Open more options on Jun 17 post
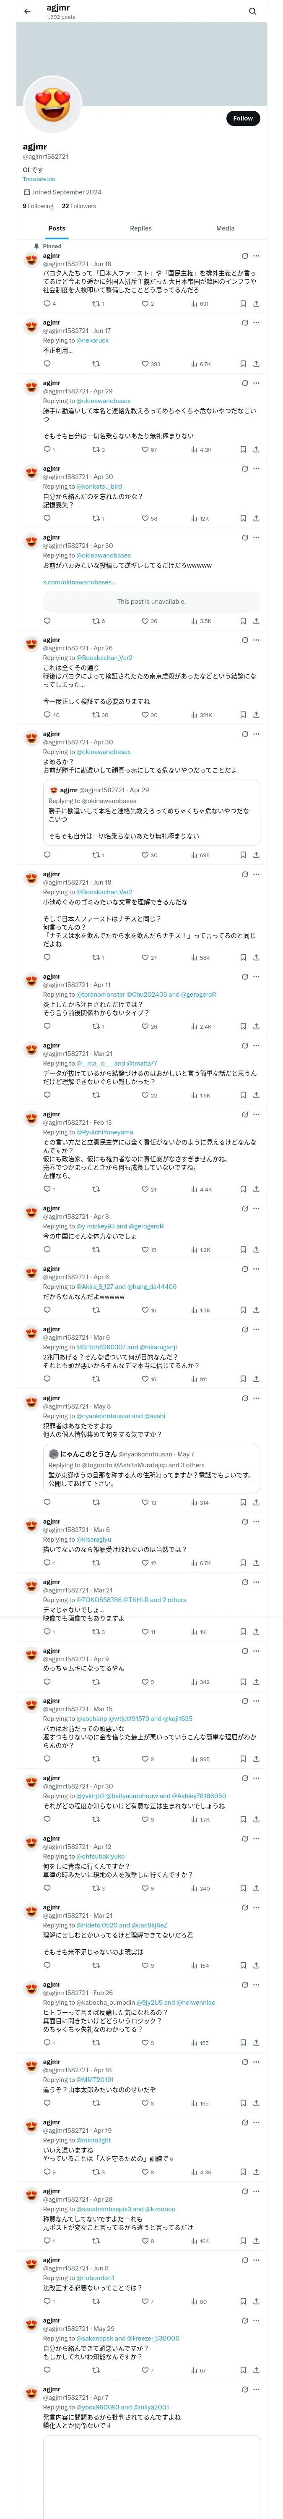Image resolution: width=283 pixels, height=2519 pixels. [257, 324]
